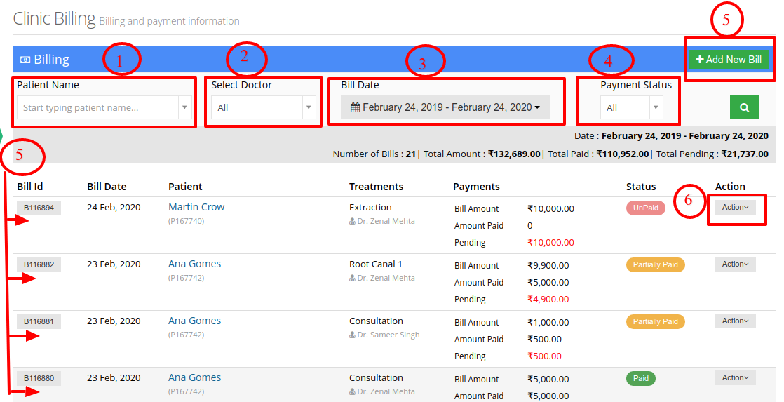Open the Patient Name dropdown arrow
Screen dimensions: 784x402
(184, 107)
